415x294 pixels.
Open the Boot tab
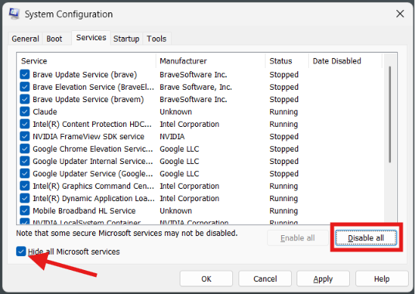(x=54, y=39)
